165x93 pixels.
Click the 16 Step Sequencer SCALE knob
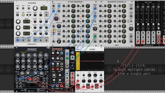pos(95,29)
